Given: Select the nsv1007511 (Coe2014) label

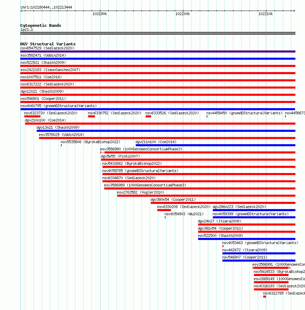Looking at the screenshot, I should pyautogui.click(x=41, y=77).
